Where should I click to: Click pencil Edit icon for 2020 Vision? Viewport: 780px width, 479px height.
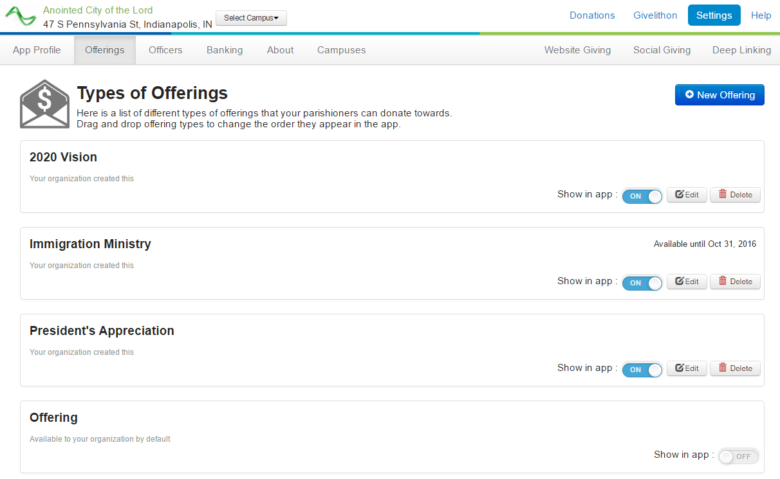coord(679,195)
